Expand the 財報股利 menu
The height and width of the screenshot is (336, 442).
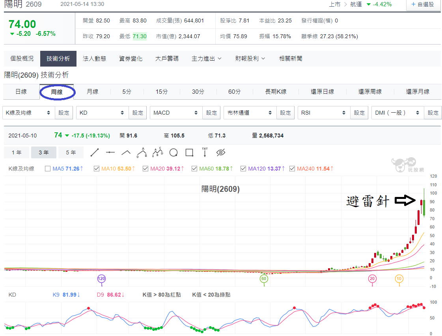(x=250, y=59)
